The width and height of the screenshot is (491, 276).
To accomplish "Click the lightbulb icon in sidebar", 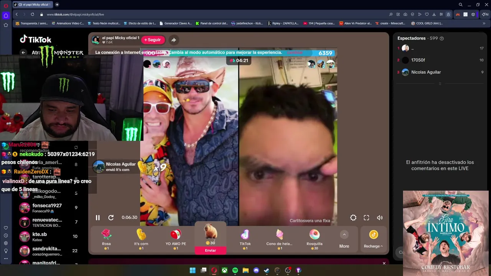I will click(x=6, y=251).
